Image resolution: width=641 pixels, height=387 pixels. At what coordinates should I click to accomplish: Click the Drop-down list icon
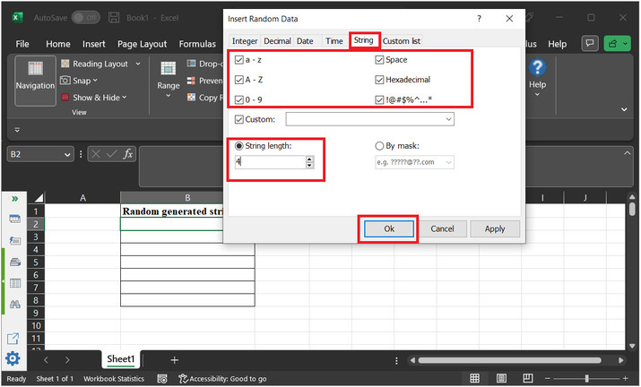click(191, 64)
